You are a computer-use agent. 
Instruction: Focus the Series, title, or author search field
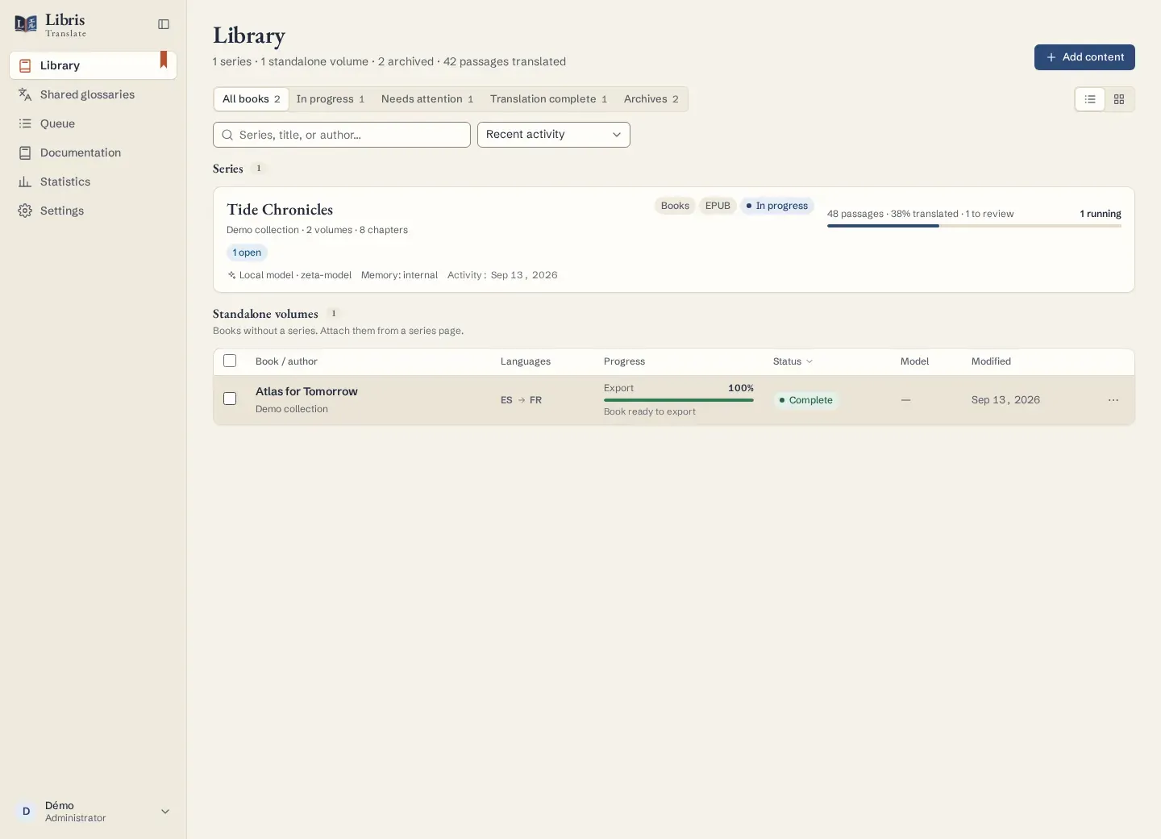[x=342, y=135]
